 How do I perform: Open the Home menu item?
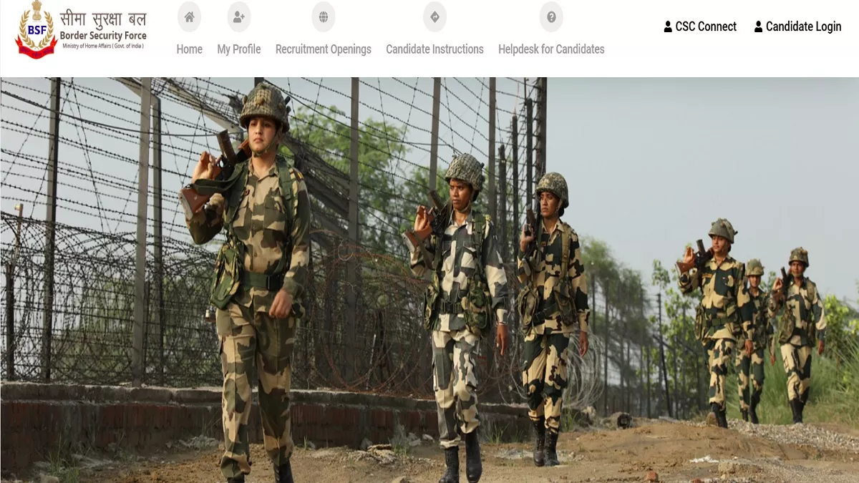point(190,49)
